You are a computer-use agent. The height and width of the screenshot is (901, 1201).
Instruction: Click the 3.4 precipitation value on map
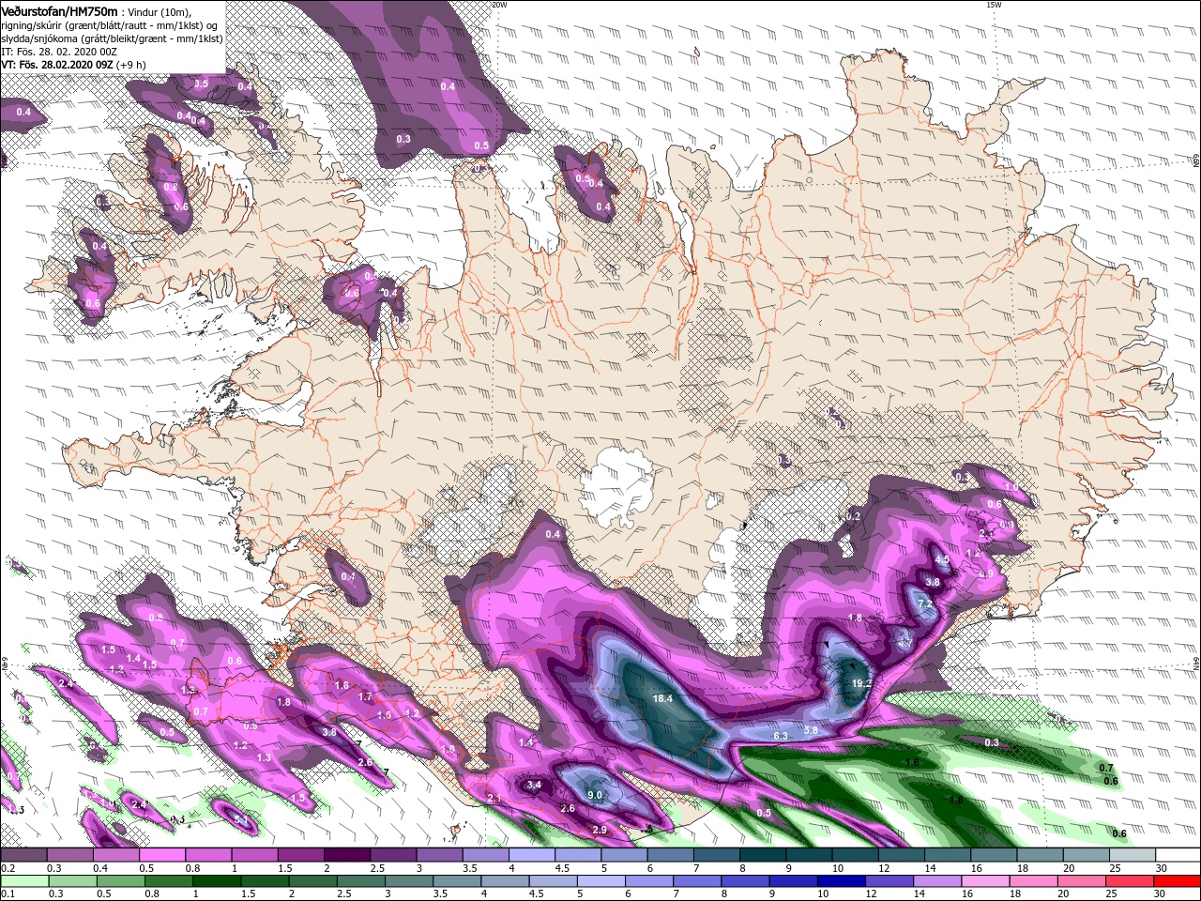pyautogui.click(x=534, y=785)
